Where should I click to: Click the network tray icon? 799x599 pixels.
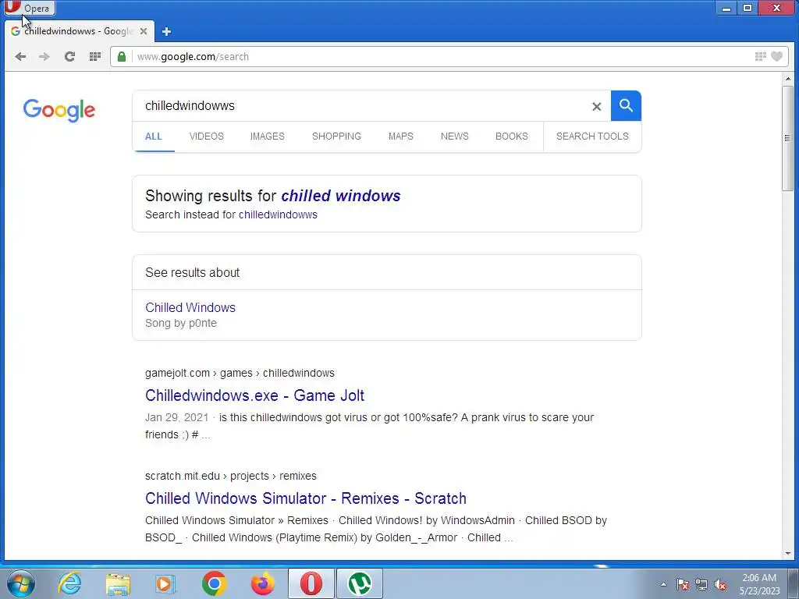click(x=701, y=585)
